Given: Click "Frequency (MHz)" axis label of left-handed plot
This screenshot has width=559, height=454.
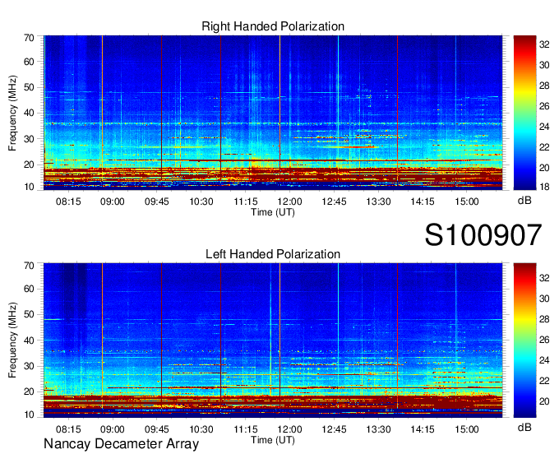Looking at the screenshot, I should pos(12,340).
